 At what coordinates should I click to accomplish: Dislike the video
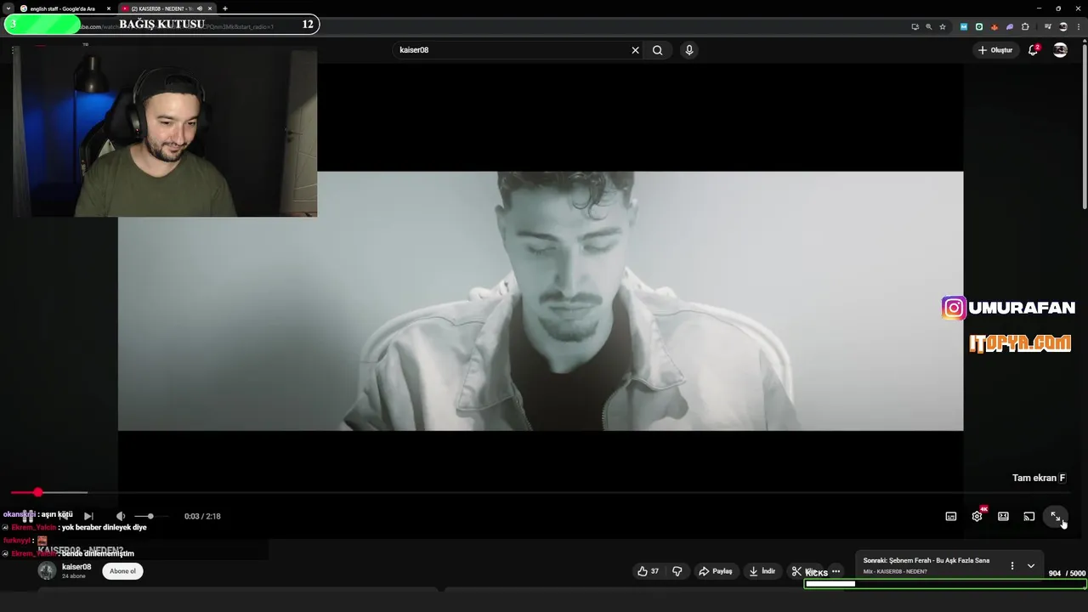tap(677, 571)
